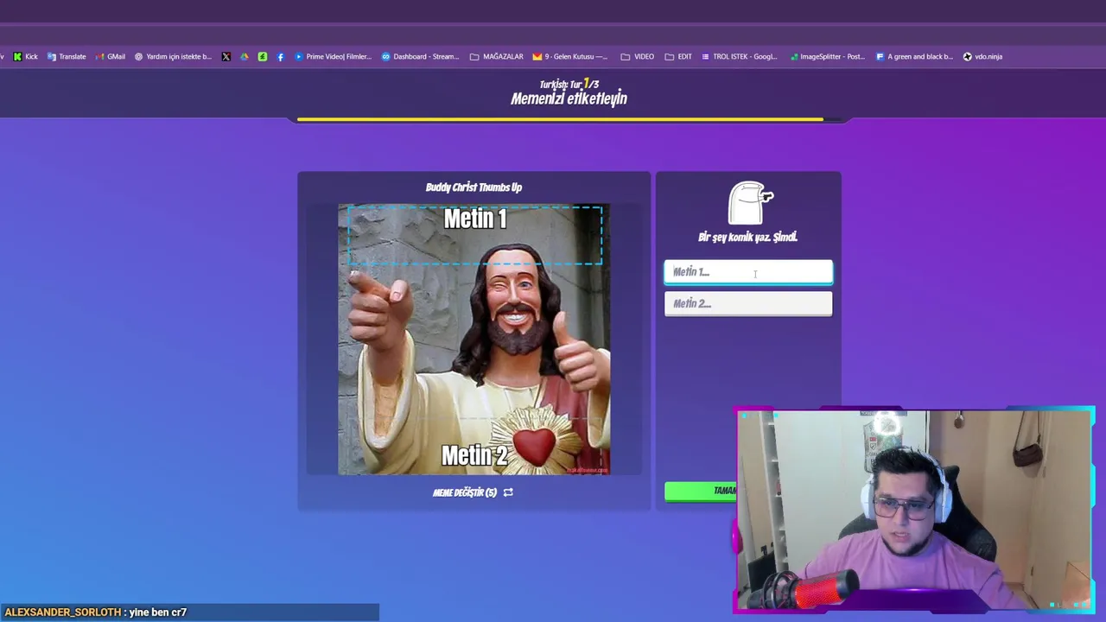
Task: Click the Metin 2 text field
Action: tap(748, 303)
